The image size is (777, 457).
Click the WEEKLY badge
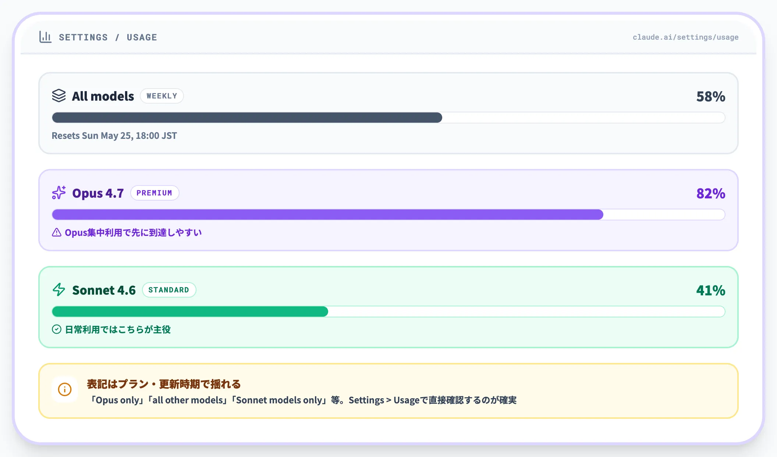(162, 96)
